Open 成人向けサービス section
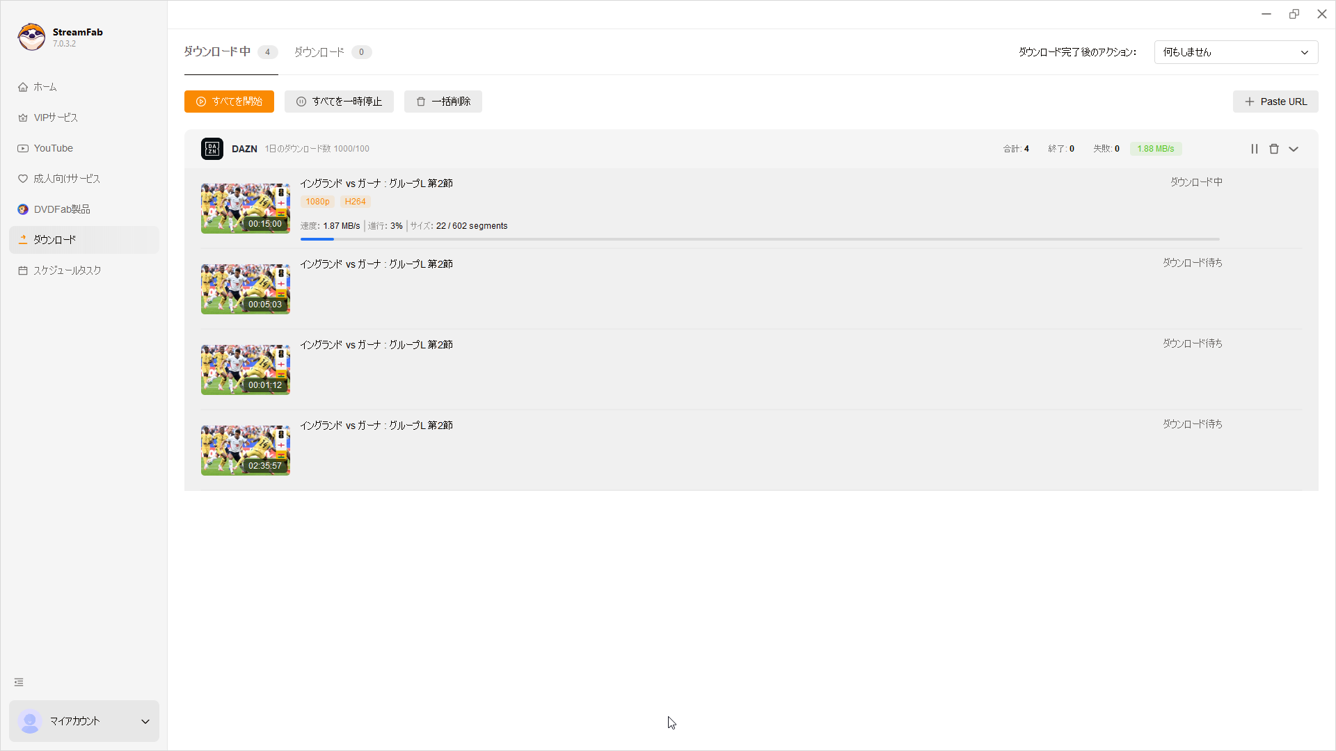1336x751 pixels. (83, 179)
